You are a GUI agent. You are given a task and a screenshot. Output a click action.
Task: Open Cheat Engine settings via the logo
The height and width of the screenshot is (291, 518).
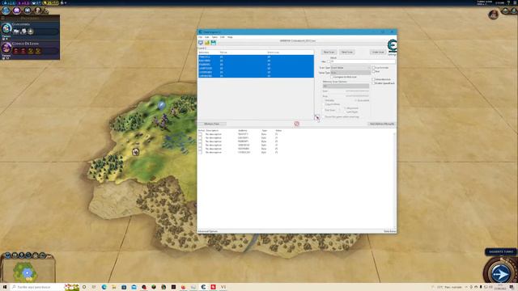coord(392,46)
